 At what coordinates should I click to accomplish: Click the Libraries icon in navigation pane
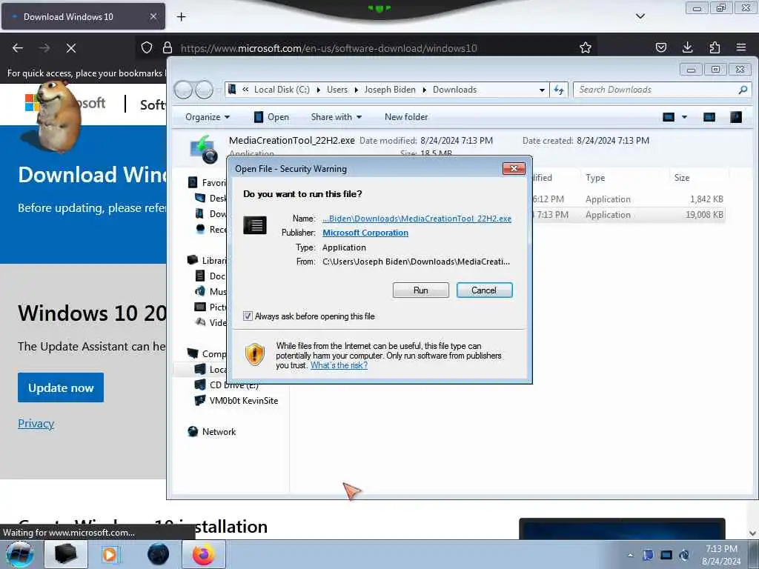(193, 260)
